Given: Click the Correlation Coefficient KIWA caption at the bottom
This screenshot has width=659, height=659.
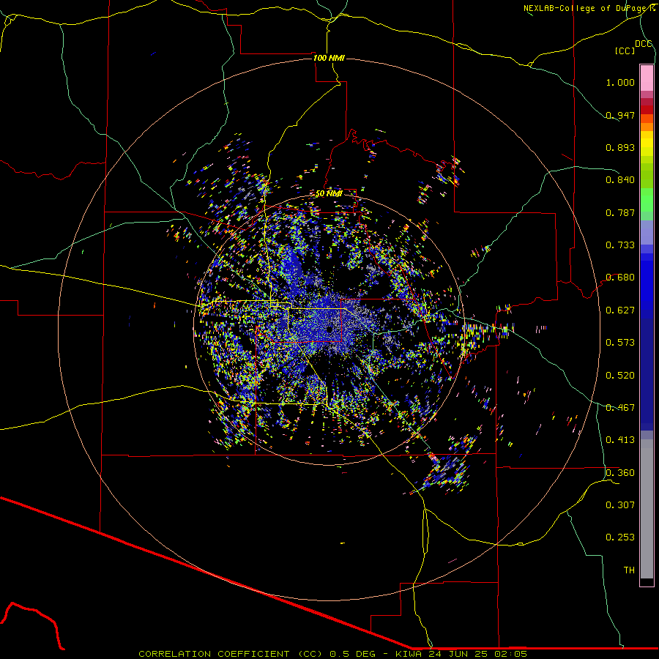Looking at the screenshot, I should pos(333,654).
